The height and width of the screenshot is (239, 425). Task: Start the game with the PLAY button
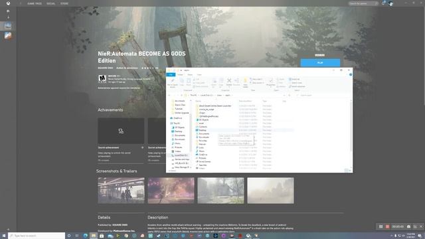320,62
